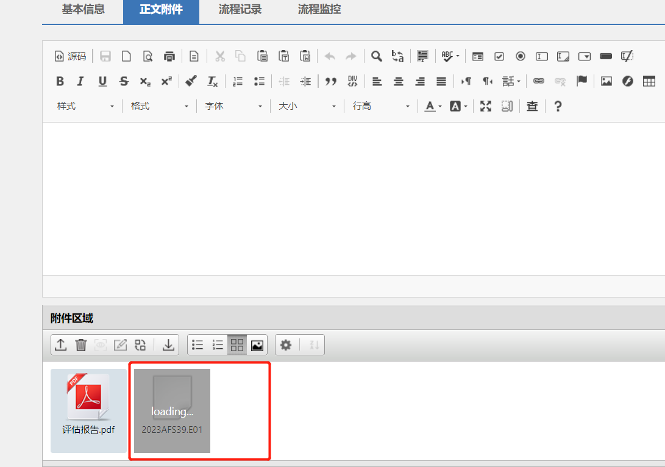Viewport: 665px width, 467px height.
Task: Create a DIV container
Action: [x=352, y=81]
